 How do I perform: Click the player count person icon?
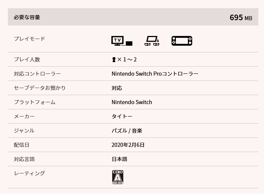[x=114, y=60]
